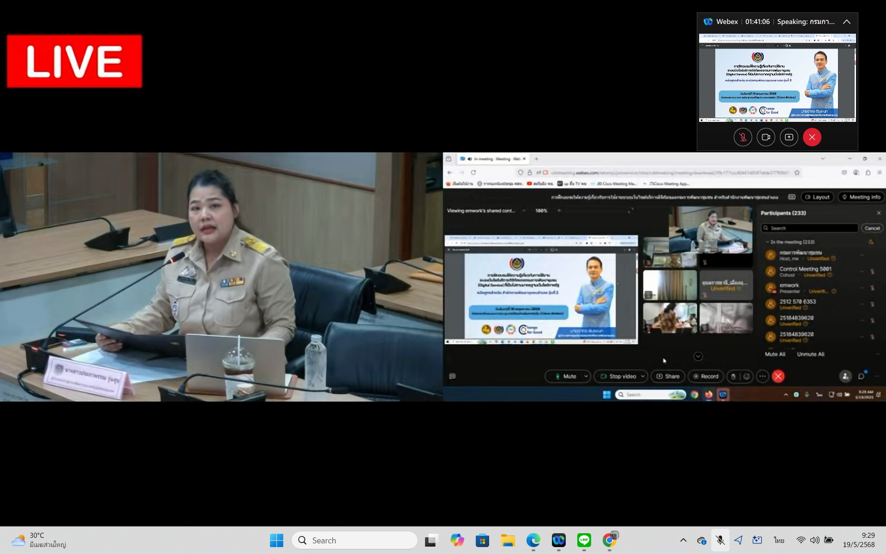The height and width of the screenshot is (554, 886).
Task: Expand the Stop video dropdown chevron
Action: [x=642, y=376]
